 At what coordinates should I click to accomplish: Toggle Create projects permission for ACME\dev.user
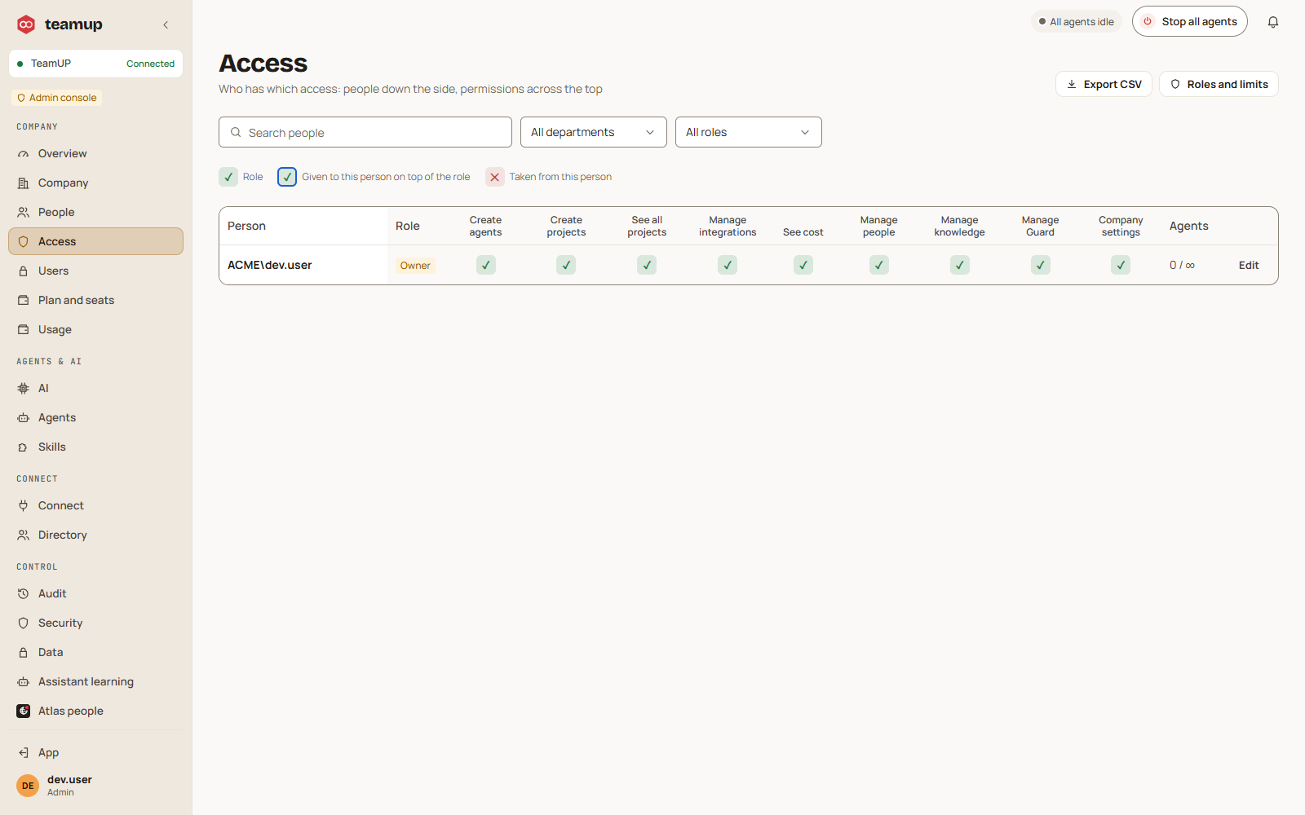coord(566,265)
